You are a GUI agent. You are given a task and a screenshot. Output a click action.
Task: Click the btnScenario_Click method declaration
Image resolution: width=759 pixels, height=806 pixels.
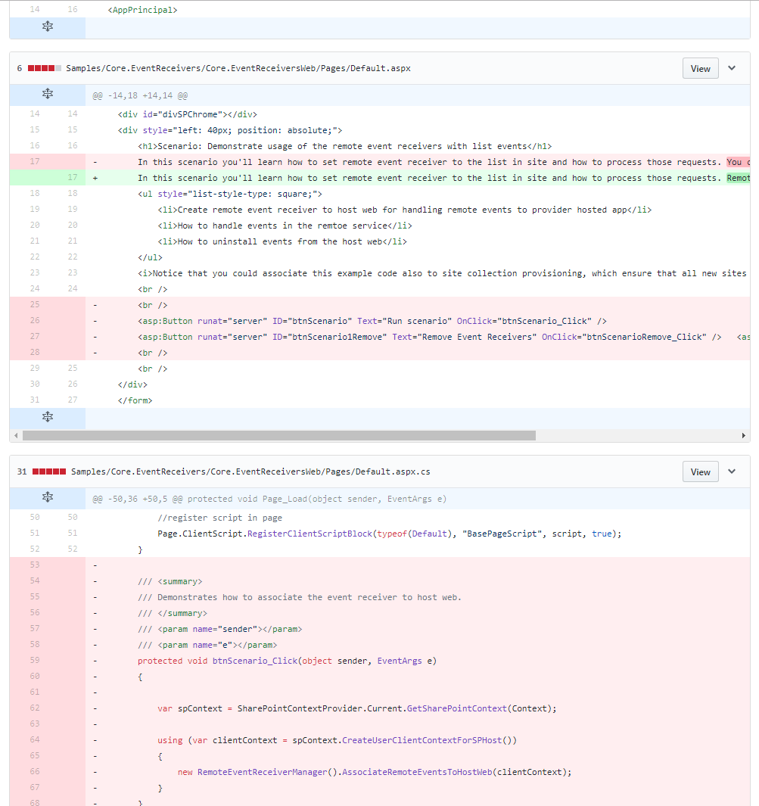[x=287, y=661]
